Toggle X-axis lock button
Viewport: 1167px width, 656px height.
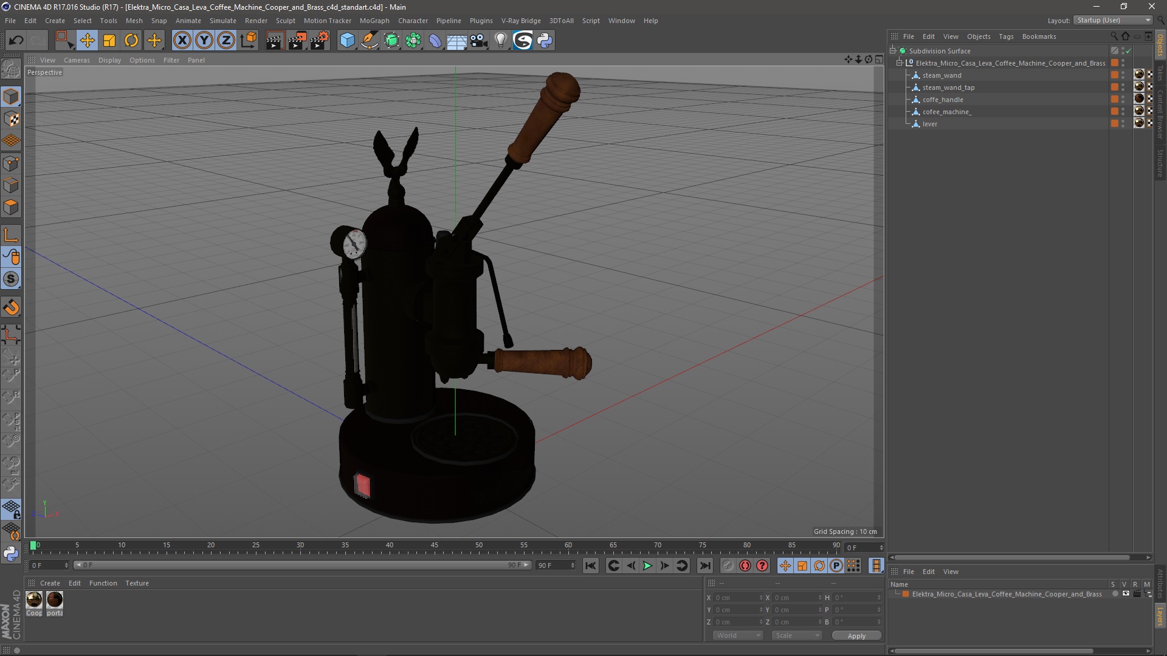point(182,41)
